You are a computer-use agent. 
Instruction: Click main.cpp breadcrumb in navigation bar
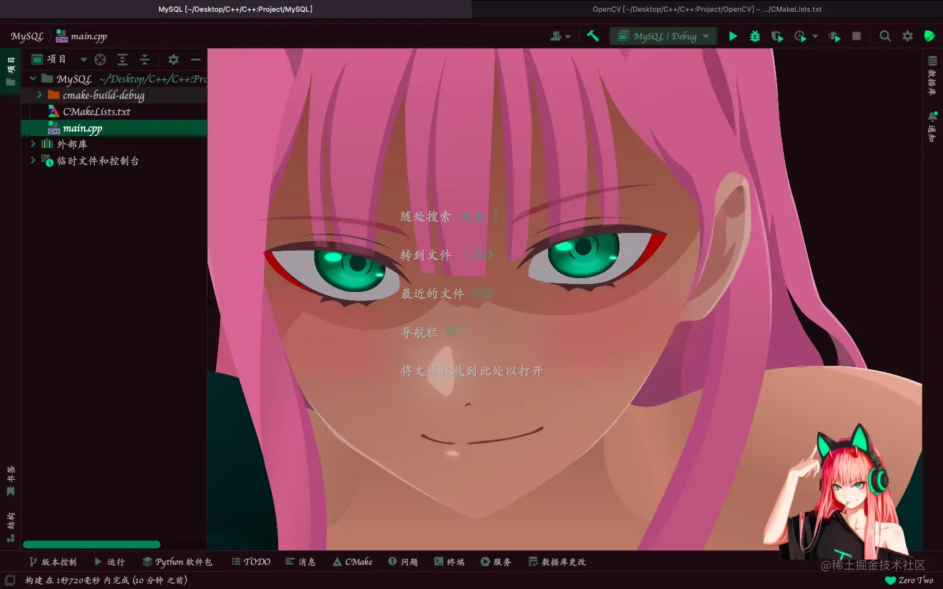click(x=81, y=36)
